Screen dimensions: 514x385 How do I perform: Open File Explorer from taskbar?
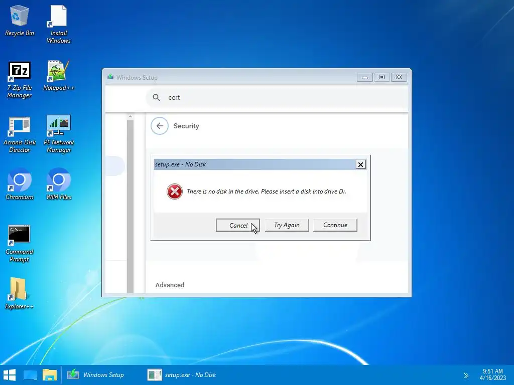[x=50, y=375]
